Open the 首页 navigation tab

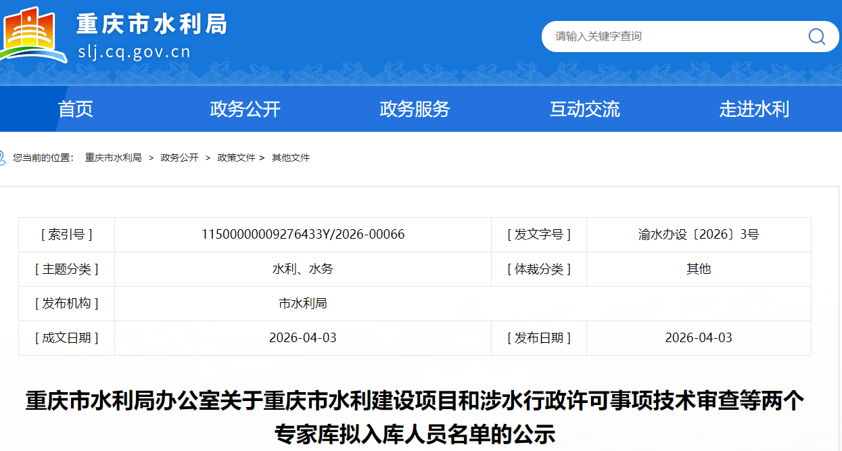(x=75, y=109)
